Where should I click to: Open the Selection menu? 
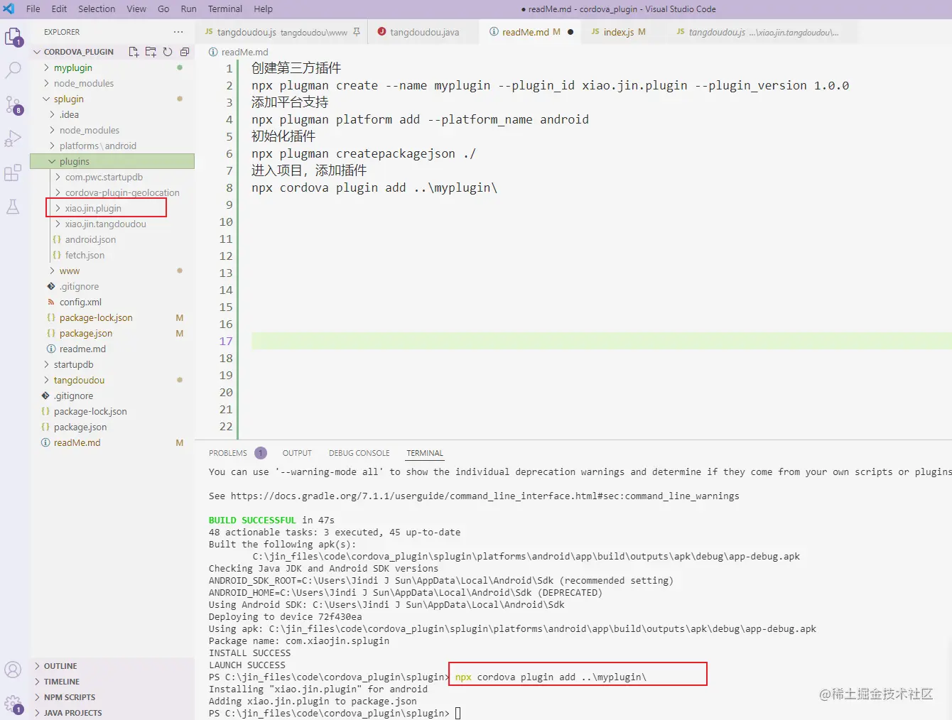(97, 9)
